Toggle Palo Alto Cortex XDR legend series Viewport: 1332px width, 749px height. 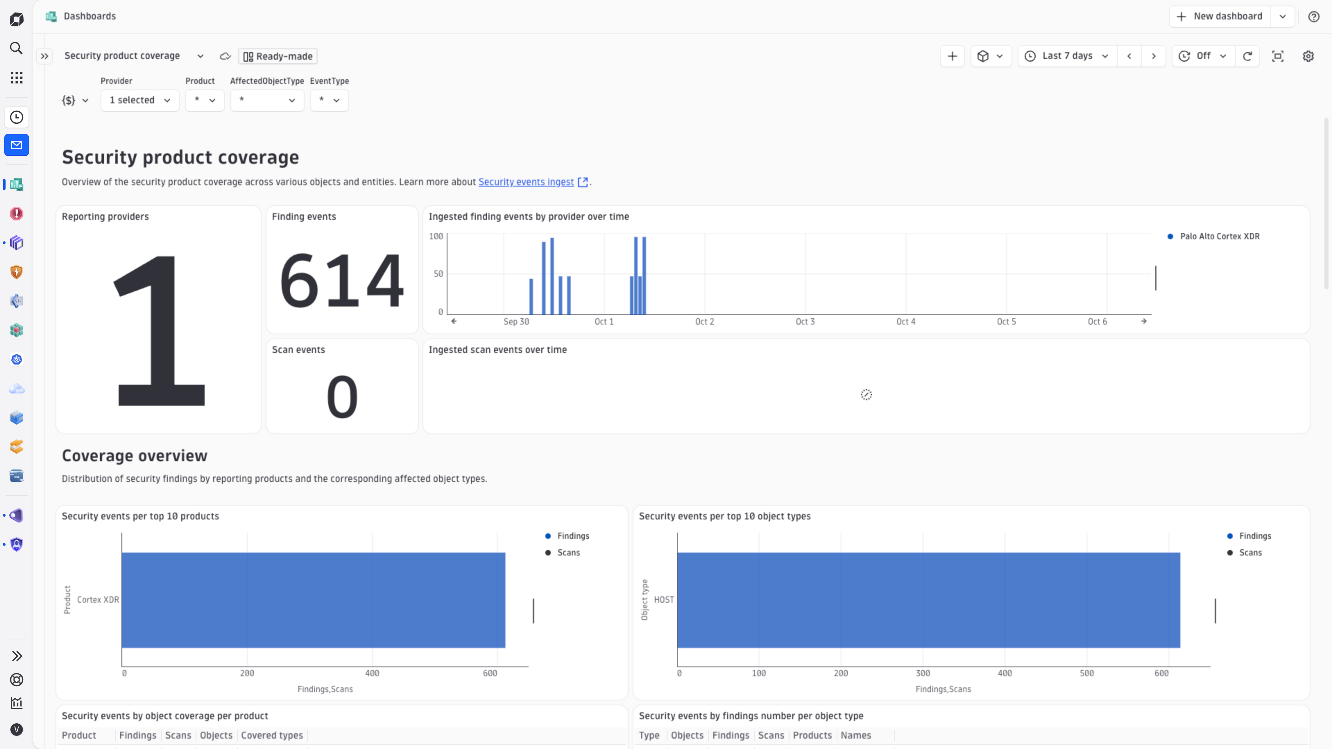click(1214, 236)
